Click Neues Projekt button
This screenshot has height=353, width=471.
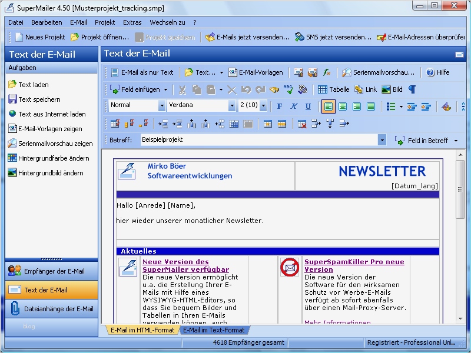[40, 37]
